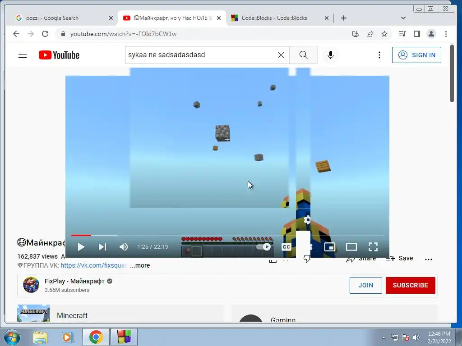The width and height of the screenshot is (462, 346).
Task: Select Chrome in the taskbar
Action: (x=96, y=337)
